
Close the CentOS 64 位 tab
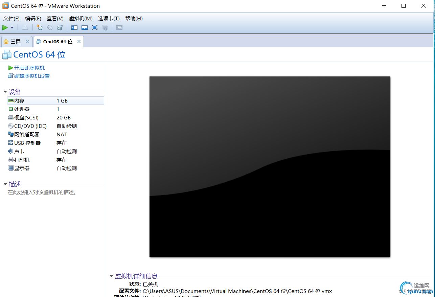tap(79, 41)
